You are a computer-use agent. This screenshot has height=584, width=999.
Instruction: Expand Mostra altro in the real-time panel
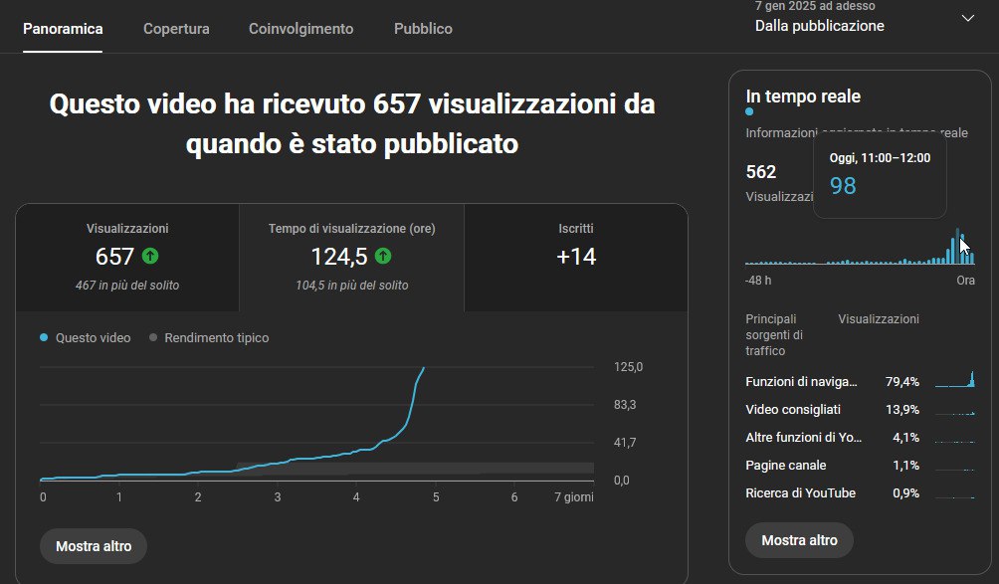click(799, 540)
